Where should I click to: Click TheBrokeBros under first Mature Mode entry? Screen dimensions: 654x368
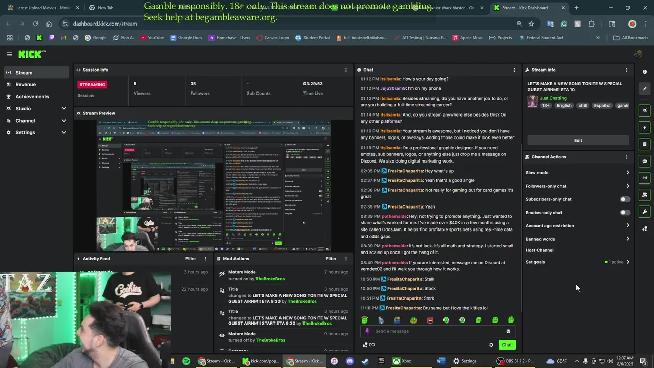(x=270, y=279)
